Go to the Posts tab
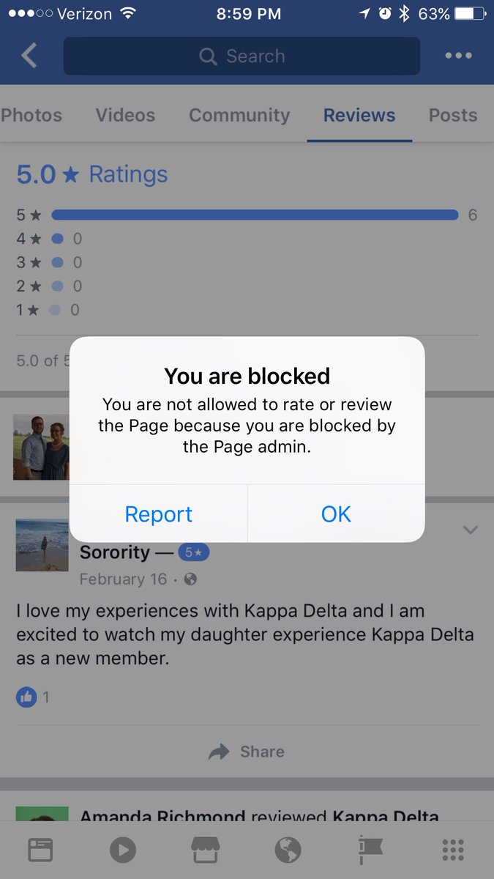The height and width of the screenshot is (879, 494). tap(452, 115)
